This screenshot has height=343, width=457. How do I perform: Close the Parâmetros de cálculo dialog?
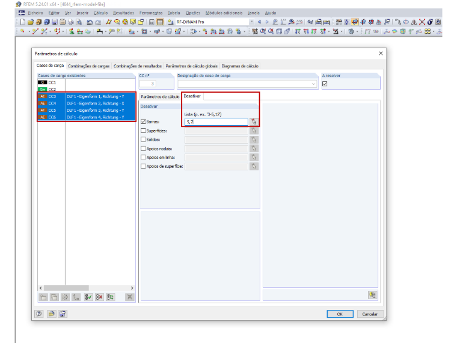click(381, 54)
